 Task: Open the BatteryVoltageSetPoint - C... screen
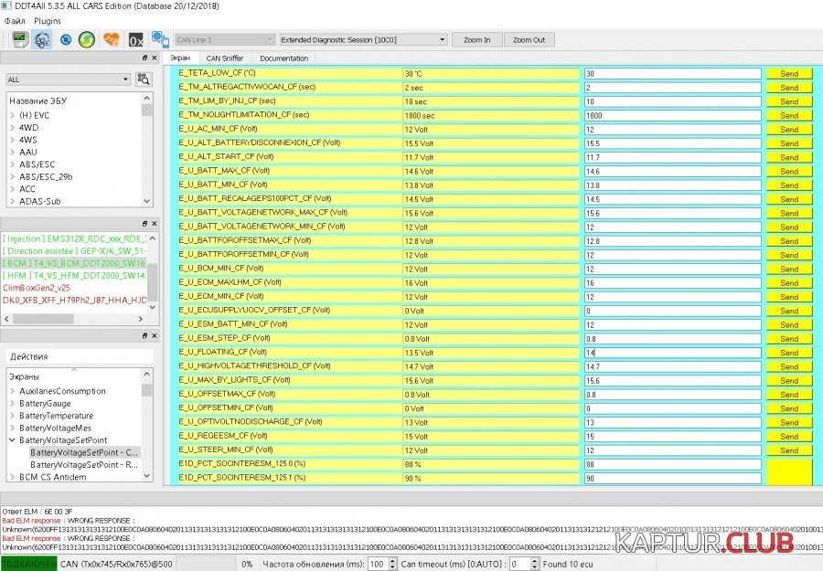84,452
